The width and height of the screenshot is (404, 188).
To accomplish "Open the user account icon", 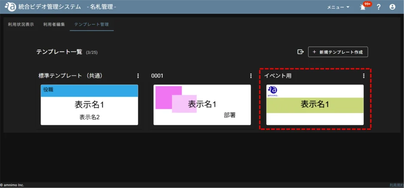I will point(392,7).
